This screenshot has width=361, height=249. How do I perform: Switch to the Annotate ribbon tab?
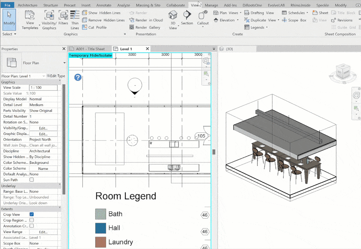pos(103,5)
